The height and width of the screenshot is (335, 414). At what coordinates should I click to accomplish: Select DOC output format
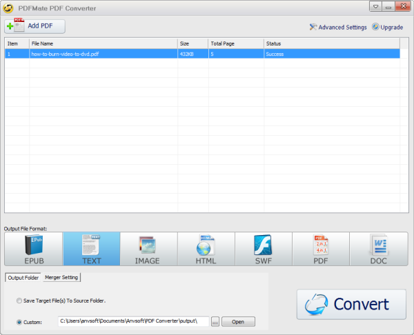379,249
